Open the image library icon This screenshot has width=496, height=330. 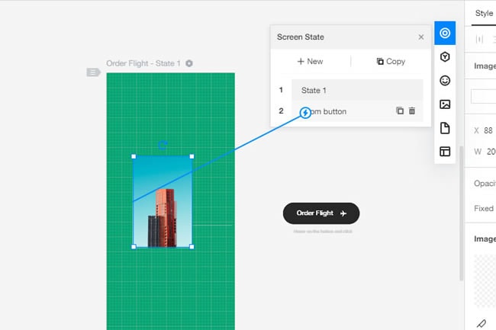[x=445, y=104]
